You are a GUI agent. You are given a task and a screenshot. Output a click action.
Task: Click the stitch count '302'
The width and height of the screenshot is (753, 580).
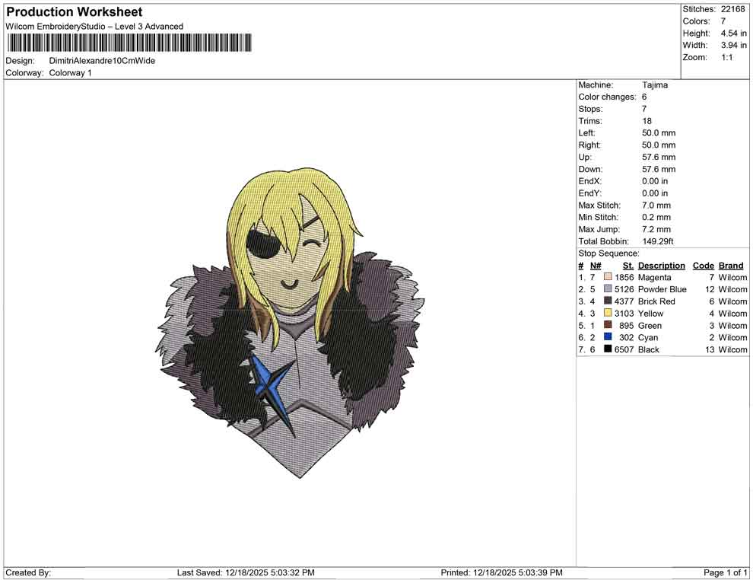pyautogui.click(x=626, y=337)
